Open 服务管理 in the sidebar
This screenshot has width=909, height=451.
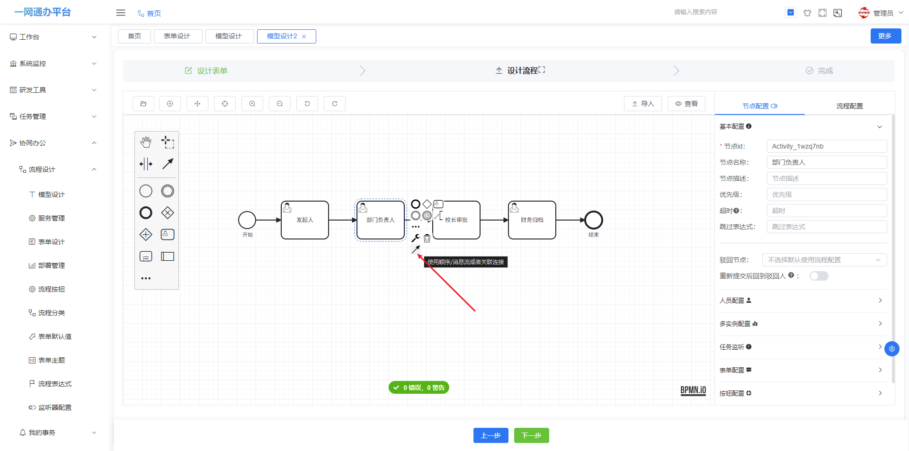[x=51, y=218]
